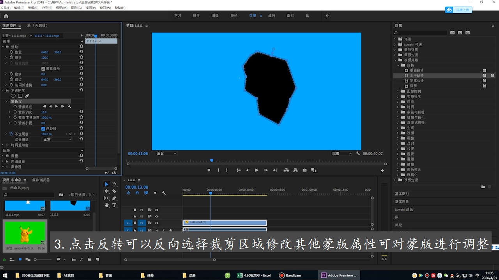
Task: Open the Essential Graphics panel
Action: [x=402, y=194]
